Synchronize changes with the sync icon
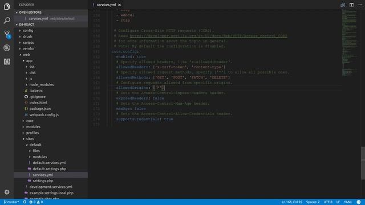365x205 pixels. click(x=25, y=202)
